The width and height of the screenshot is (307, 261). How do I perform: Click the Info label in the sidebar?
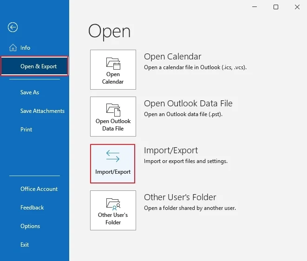coord(25,47)
